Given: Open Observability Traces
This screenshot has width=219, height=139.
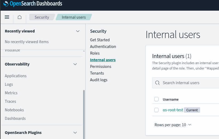Looking at the screenshot, I should [10, 101].
